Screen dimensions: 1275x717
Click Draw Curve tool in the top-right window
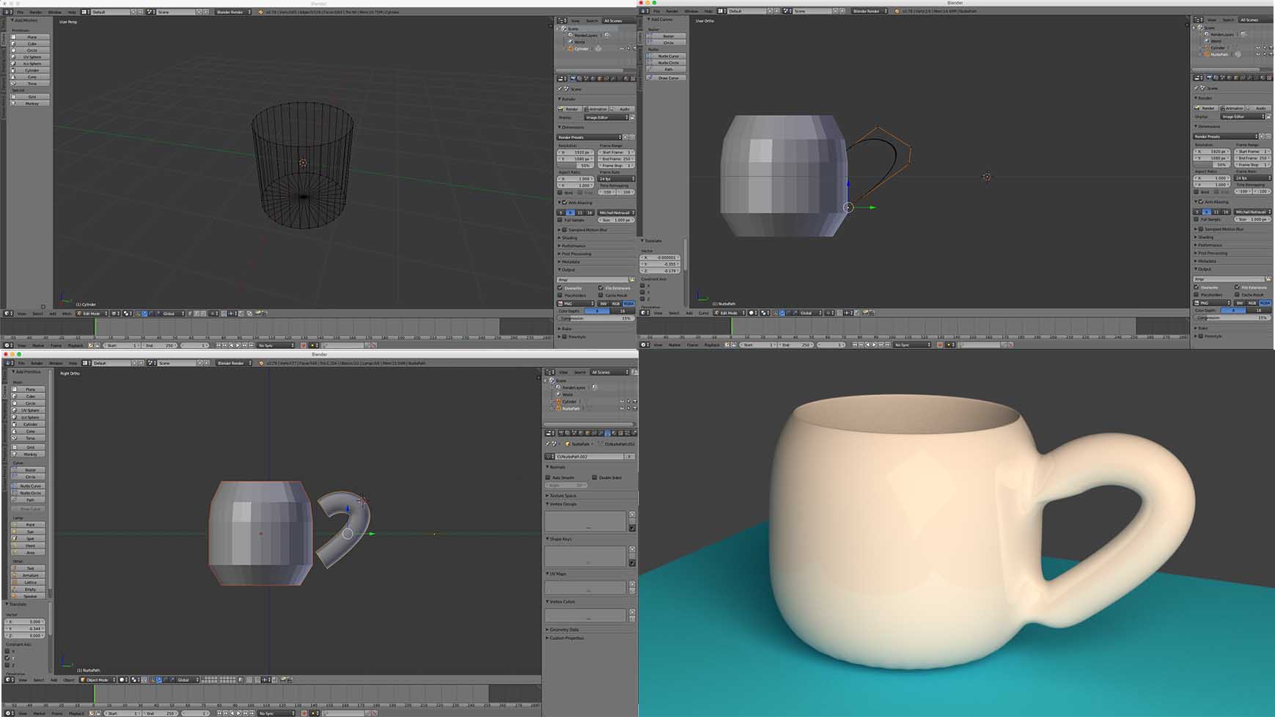667,78
